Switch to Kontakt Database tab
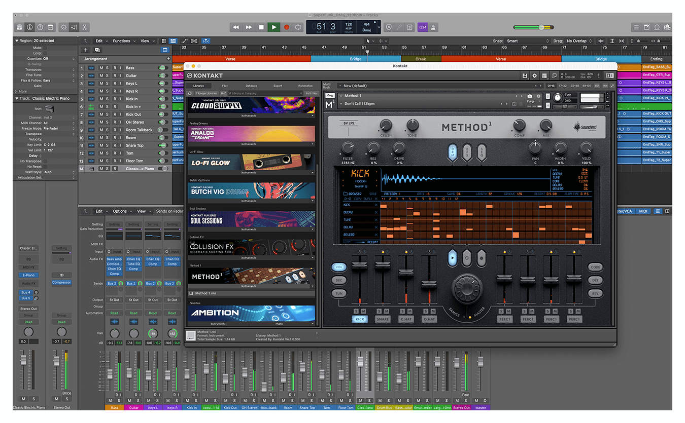The width and height of the screenshot is (685, 423). click(x=251, y=86)
